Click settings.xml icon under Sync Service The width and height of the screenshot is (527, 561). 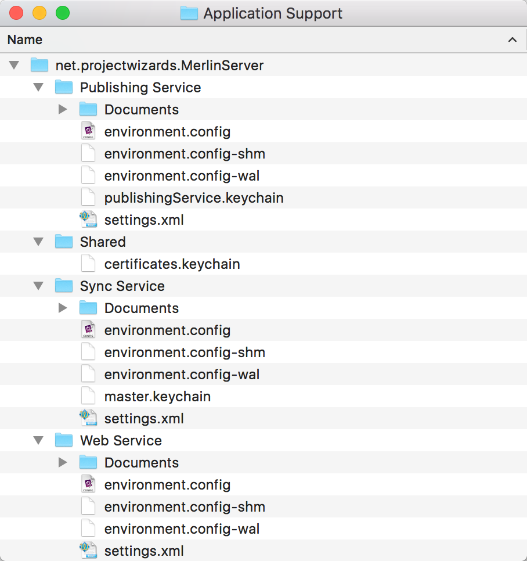click(x=88, y=418)
